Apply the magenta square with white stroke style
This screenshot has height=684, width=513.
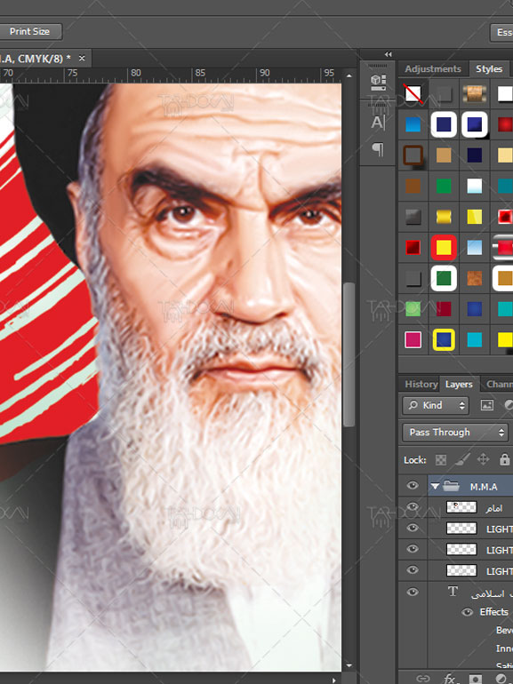(x=413, y=340)
